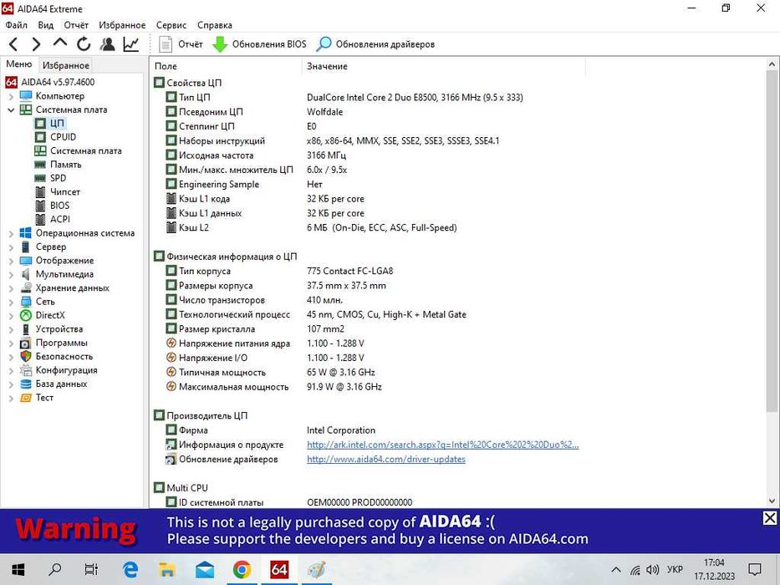
Task: Select the ACPI icon in tree
Action: [x=41, y=219]
